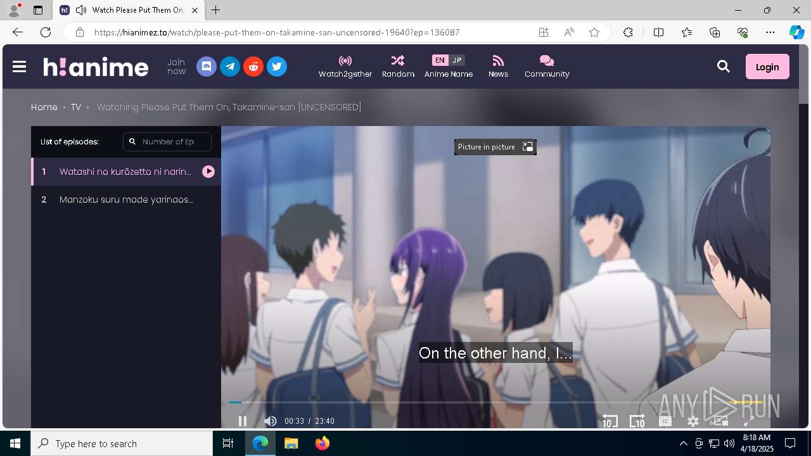Open File Explorer from taskbar

point(291,443)
